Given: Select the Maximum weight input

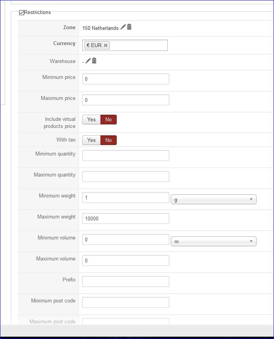Looking at the screenshot, I should coord(126,218).
